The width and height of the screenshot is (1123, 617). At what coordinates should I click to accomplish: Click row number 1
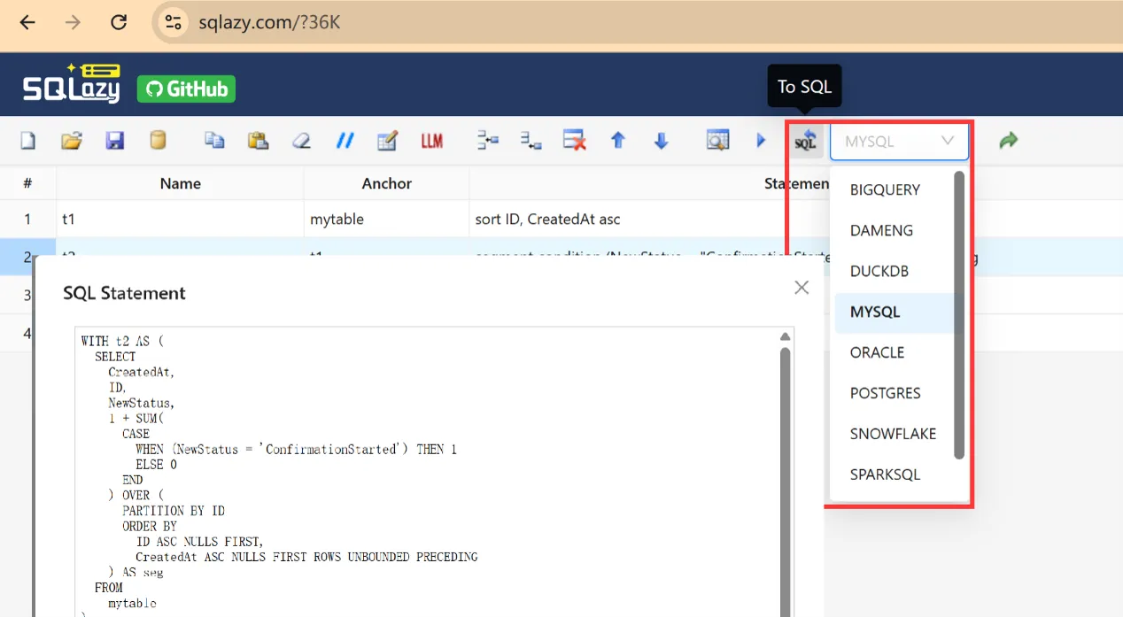click(27, 220)
